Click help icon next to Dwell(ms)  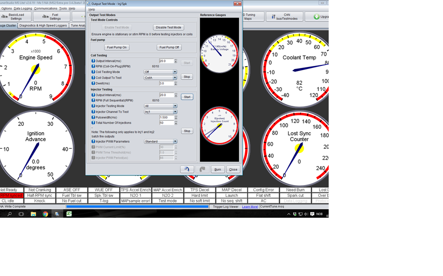[x=93, y=83]
